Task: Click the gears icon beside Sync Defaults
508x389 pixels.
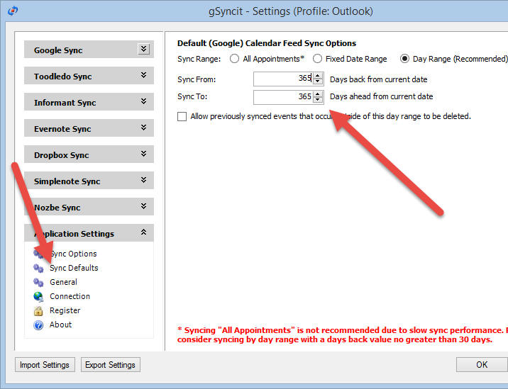Action: [x=38, y=268]
